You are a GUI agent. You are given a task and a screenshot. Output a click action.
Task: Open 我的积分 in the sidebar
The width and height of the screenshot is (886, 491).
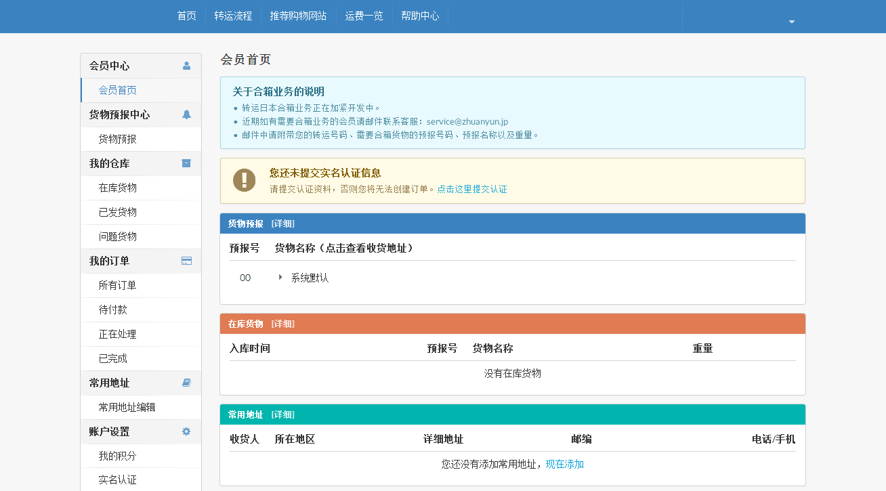(x=141, y=456)
